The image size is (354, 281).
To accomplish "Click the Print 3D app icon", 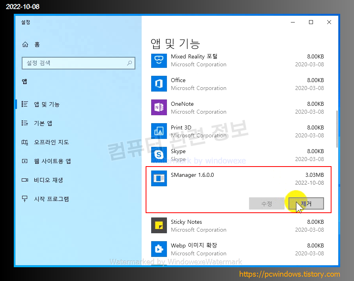I will (x=159, y=131).
